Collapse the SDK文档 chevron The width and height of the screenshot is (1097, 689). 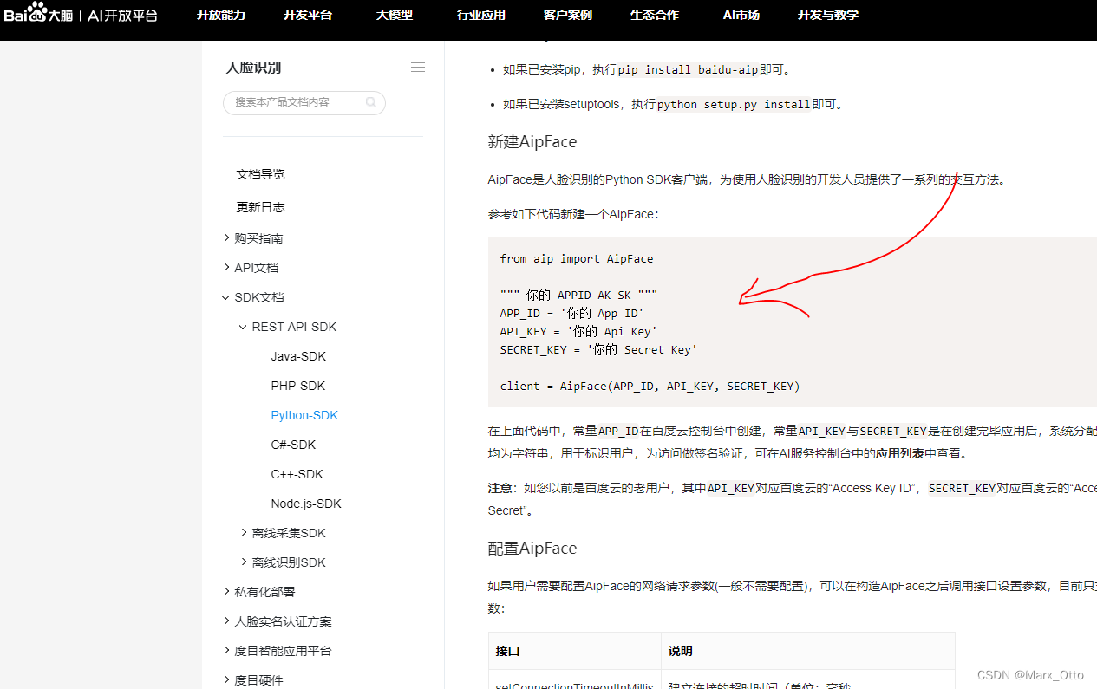pos(226,297)
